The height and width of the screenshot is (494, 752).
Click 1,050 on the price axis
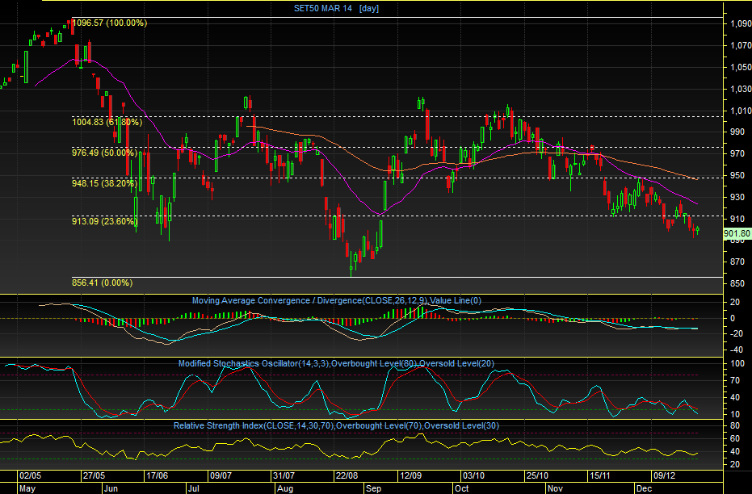(x=741, y=67)
